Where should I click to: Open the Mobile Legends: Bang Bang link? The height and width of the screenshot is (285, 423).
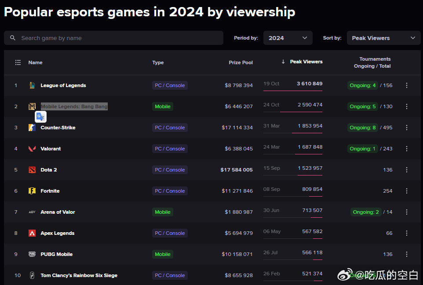tap(74, 106)
